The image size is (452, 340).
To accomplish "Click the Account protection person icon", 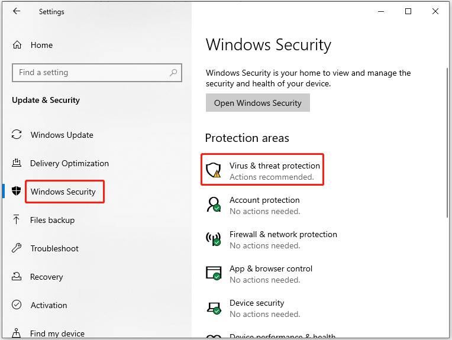I will click(x=213, y=205).
